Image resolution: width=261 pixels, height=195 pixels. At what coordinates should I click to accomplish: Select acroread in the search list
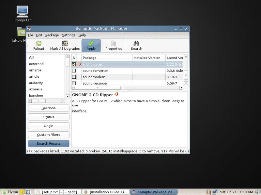46,64
